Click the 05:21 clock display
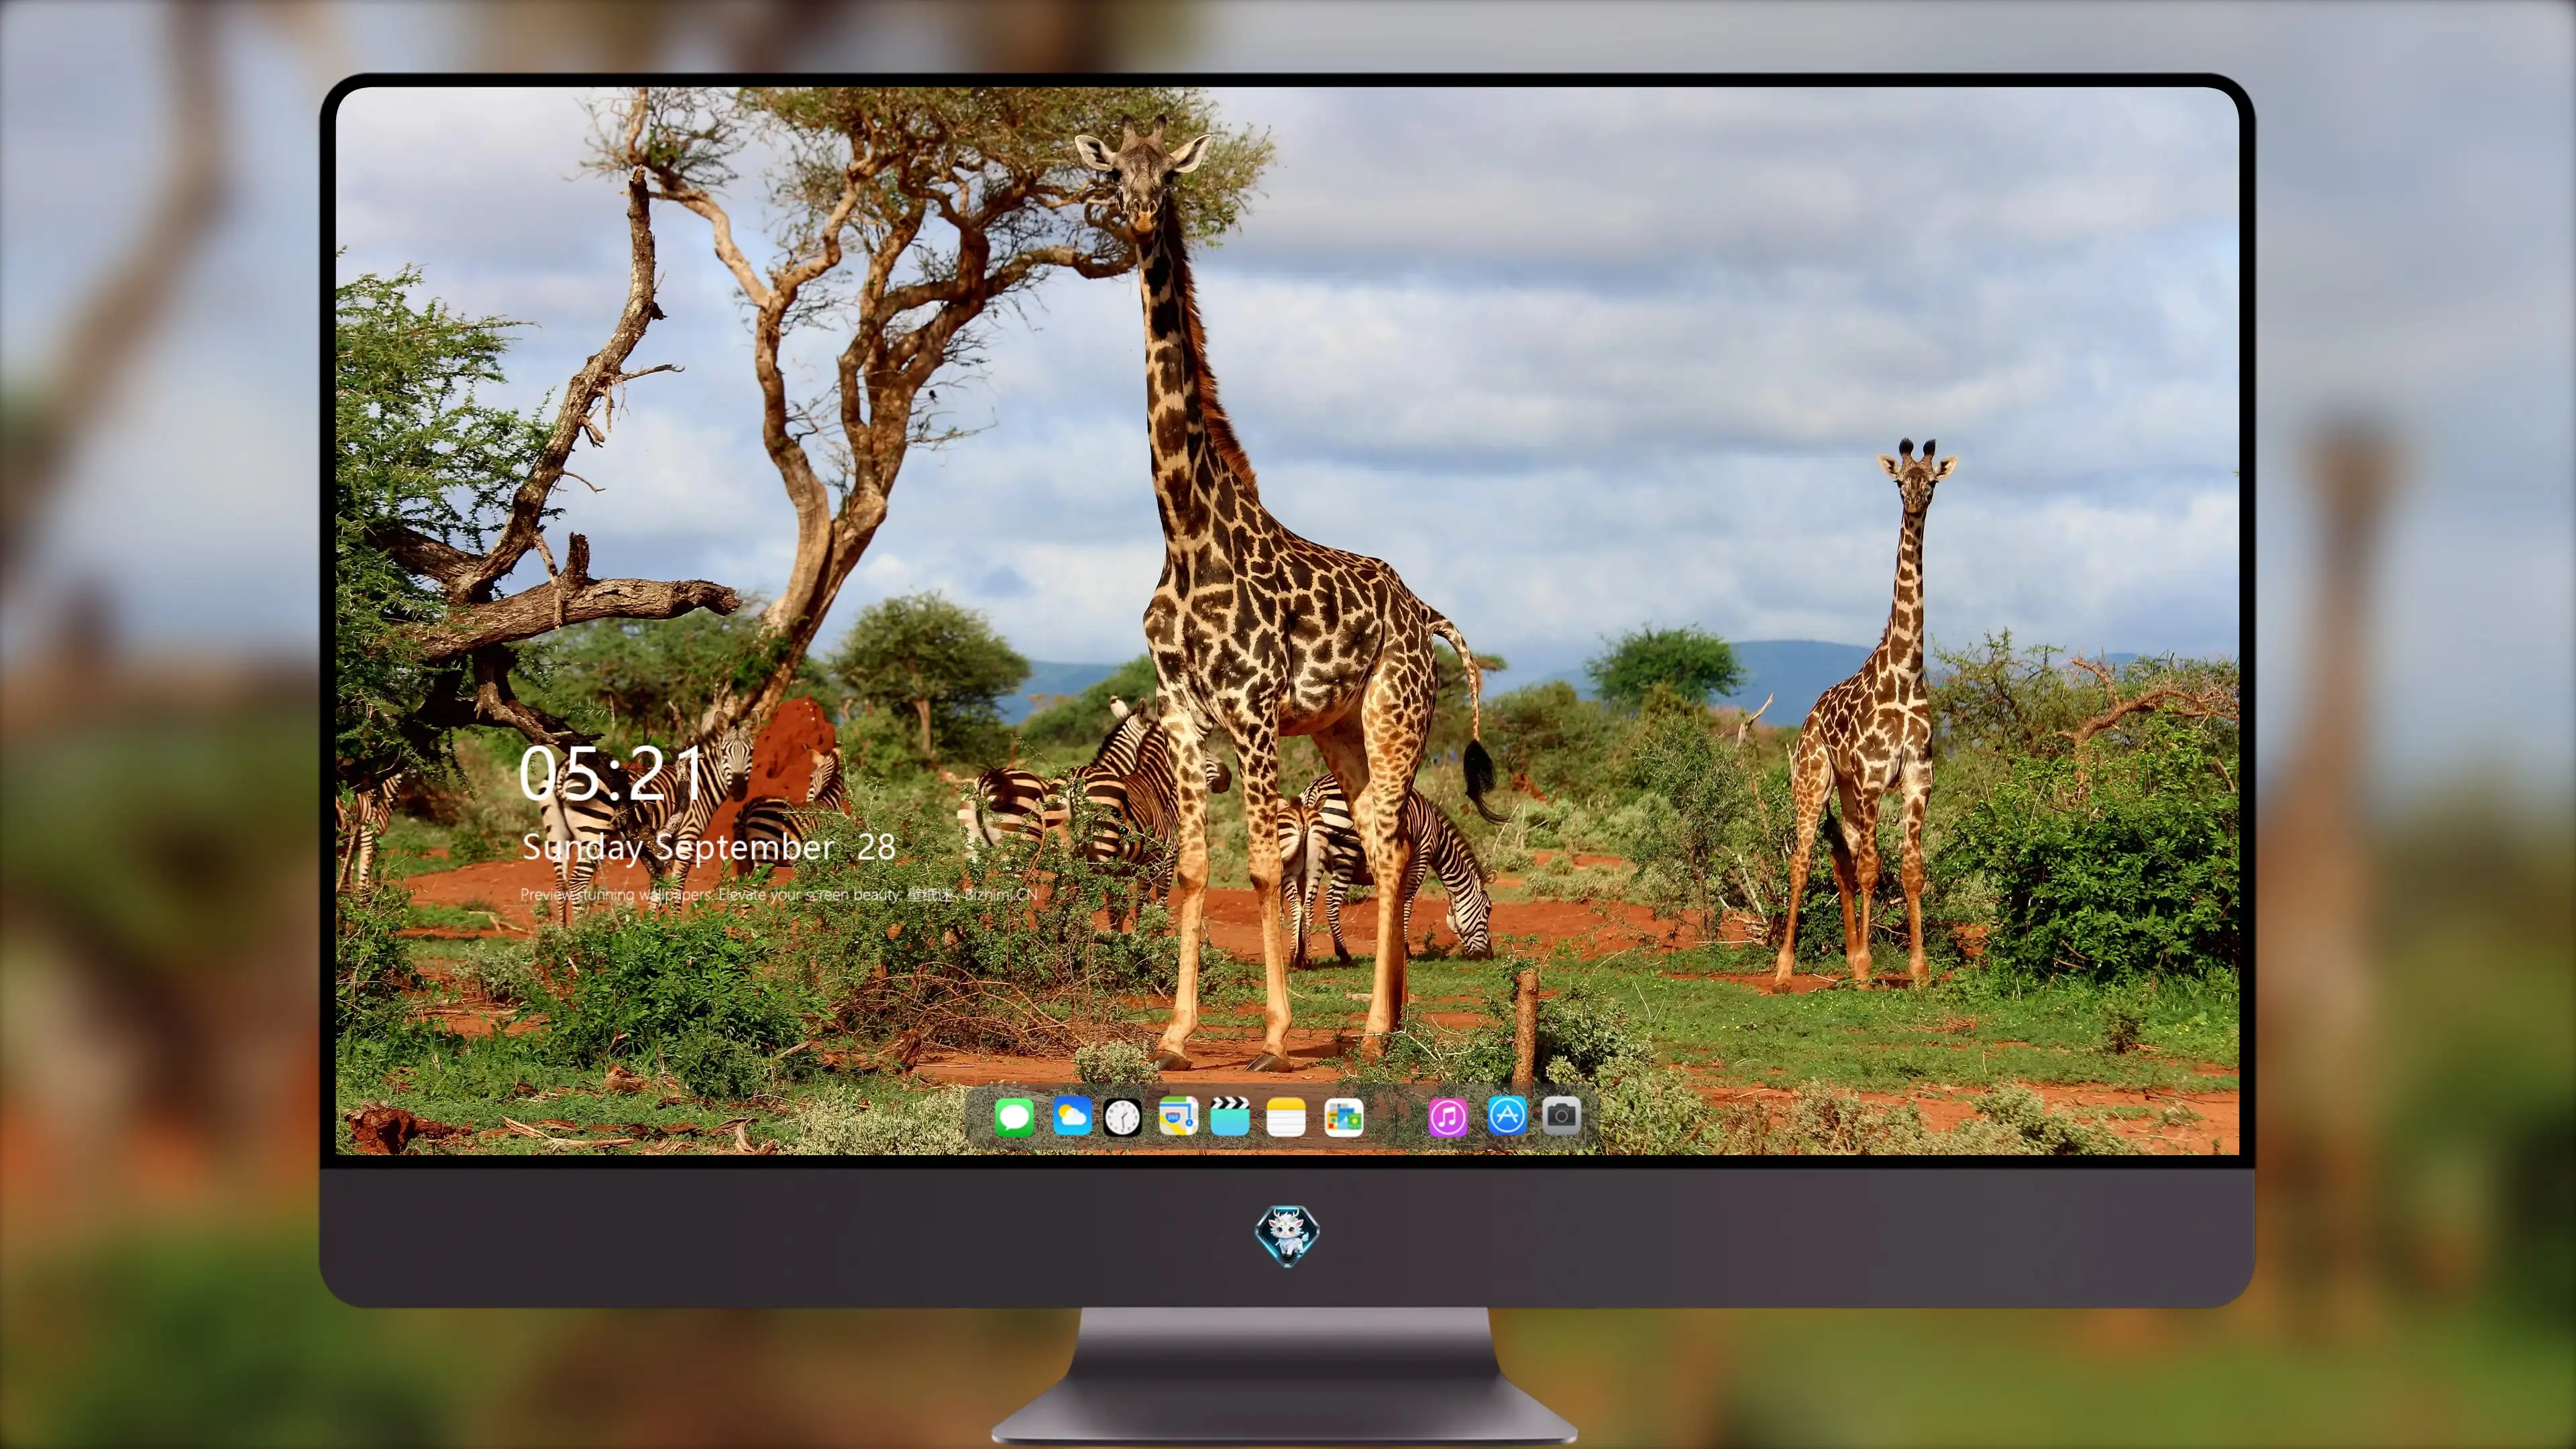This screenshot has height=1449, width=2576. pos(611,773)
